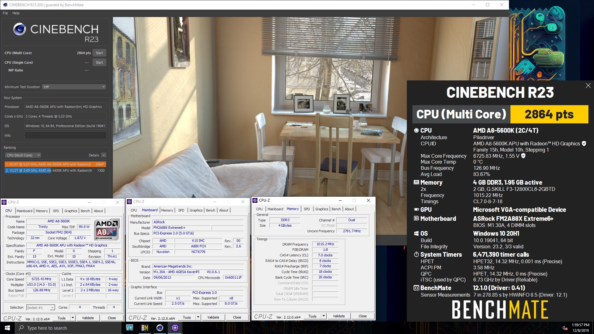The height and width of the screenshot is (334, 594).
Task: Switch to Mainboard tab in CPU-Z CPU window
Action: pyautogui.click(x=24, y=211)
